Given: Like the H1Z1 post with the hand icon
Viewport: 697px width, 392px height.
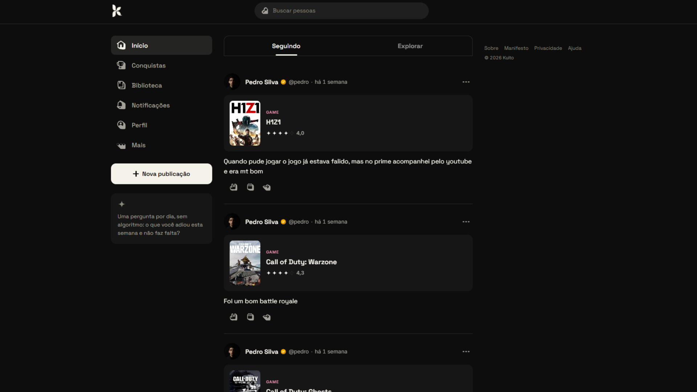Looking at the screenshot, I should [x=233, y=187].
